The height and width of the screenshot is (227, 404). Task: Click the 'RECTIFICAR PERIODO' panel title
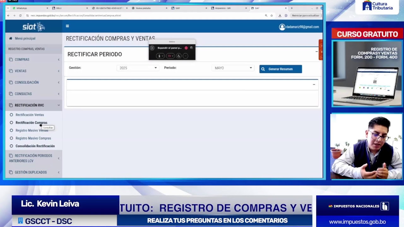95,54
